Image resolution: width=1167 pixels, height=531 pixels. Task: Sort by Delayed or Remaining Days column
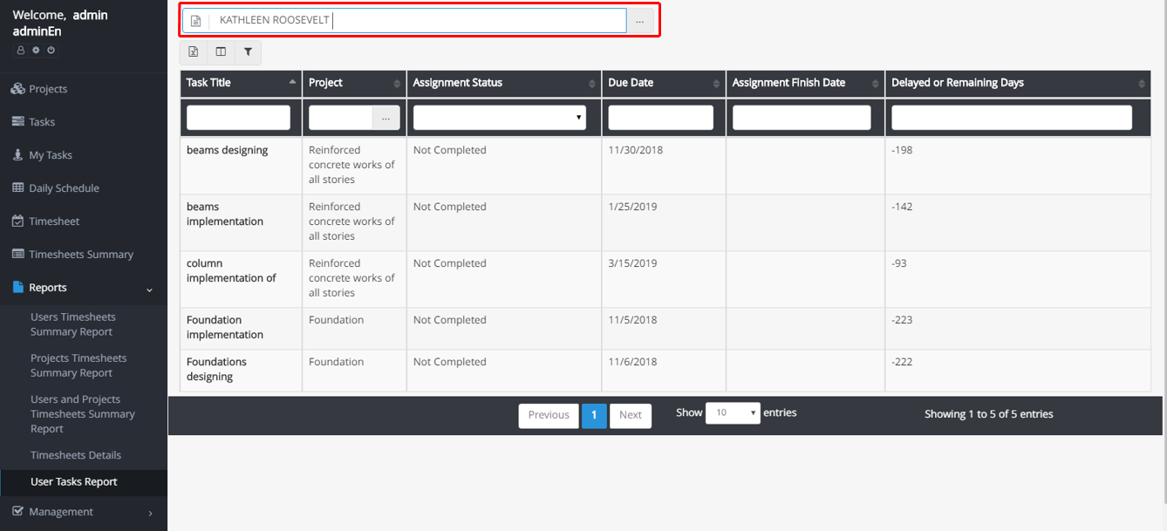1018,83
